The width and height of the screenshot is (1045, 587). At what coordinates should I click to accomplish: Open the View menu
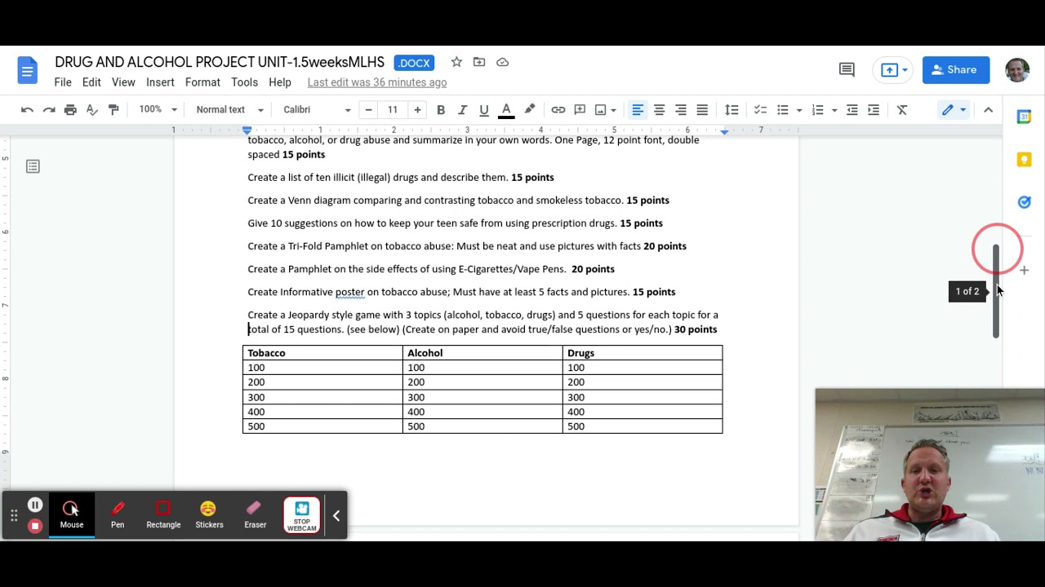(123, 82)
